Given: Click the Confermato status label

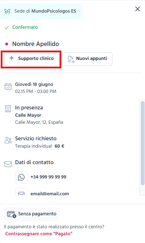Looking at the screenshot, I should [x=25, y=27].
